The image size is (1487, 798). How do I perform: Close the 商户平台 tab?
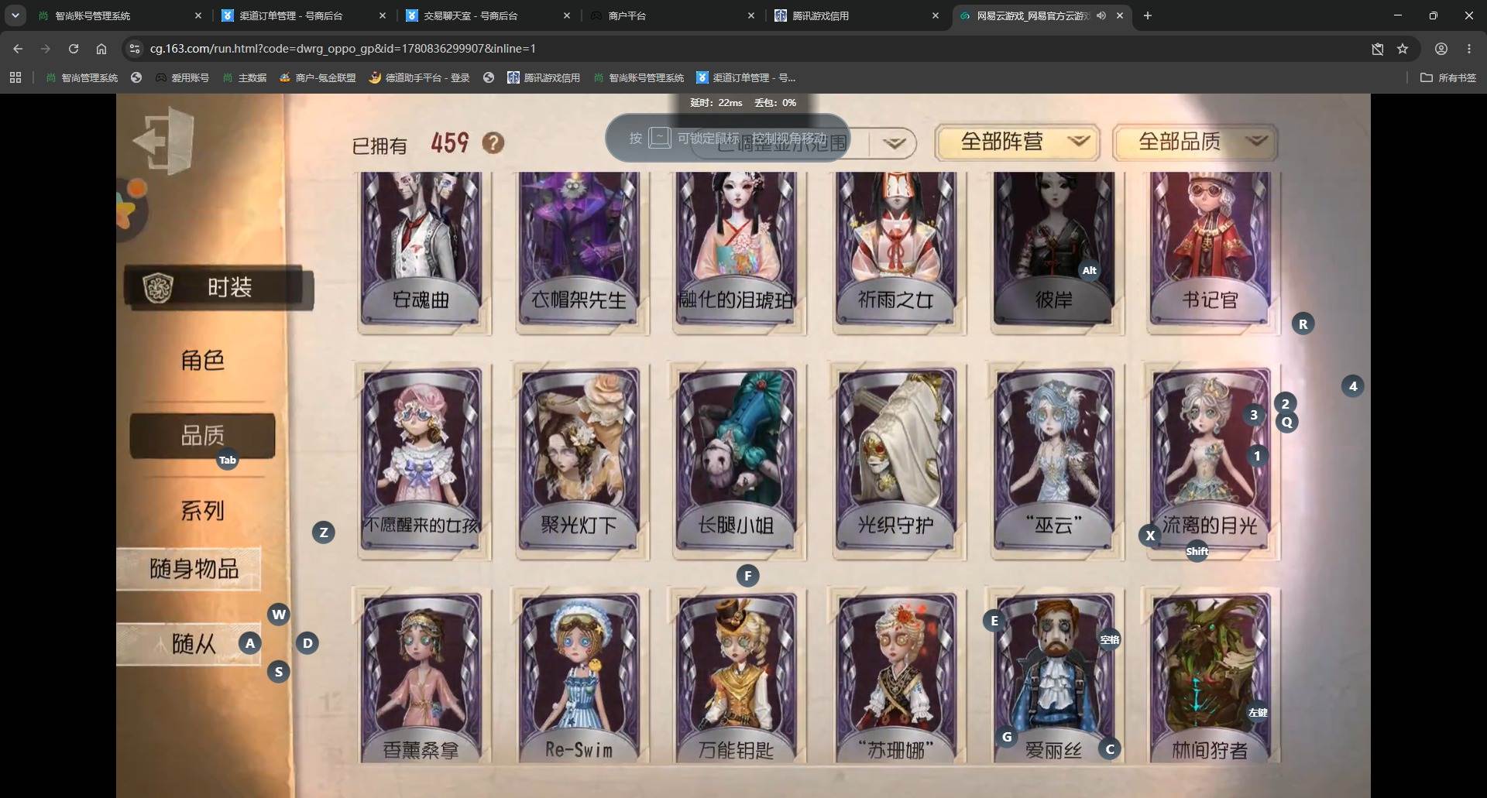[751, 15]
